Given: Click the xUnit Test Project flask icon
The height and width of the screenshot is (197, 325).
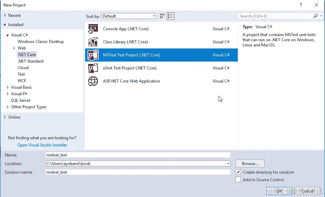Looking at the screenshot, I should pos(93,68).
